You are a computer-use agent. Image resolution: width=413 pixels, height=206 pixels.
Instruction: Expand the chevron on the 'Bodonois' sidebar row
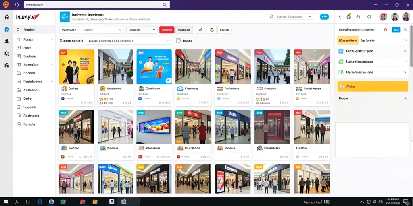coord(52,107)
